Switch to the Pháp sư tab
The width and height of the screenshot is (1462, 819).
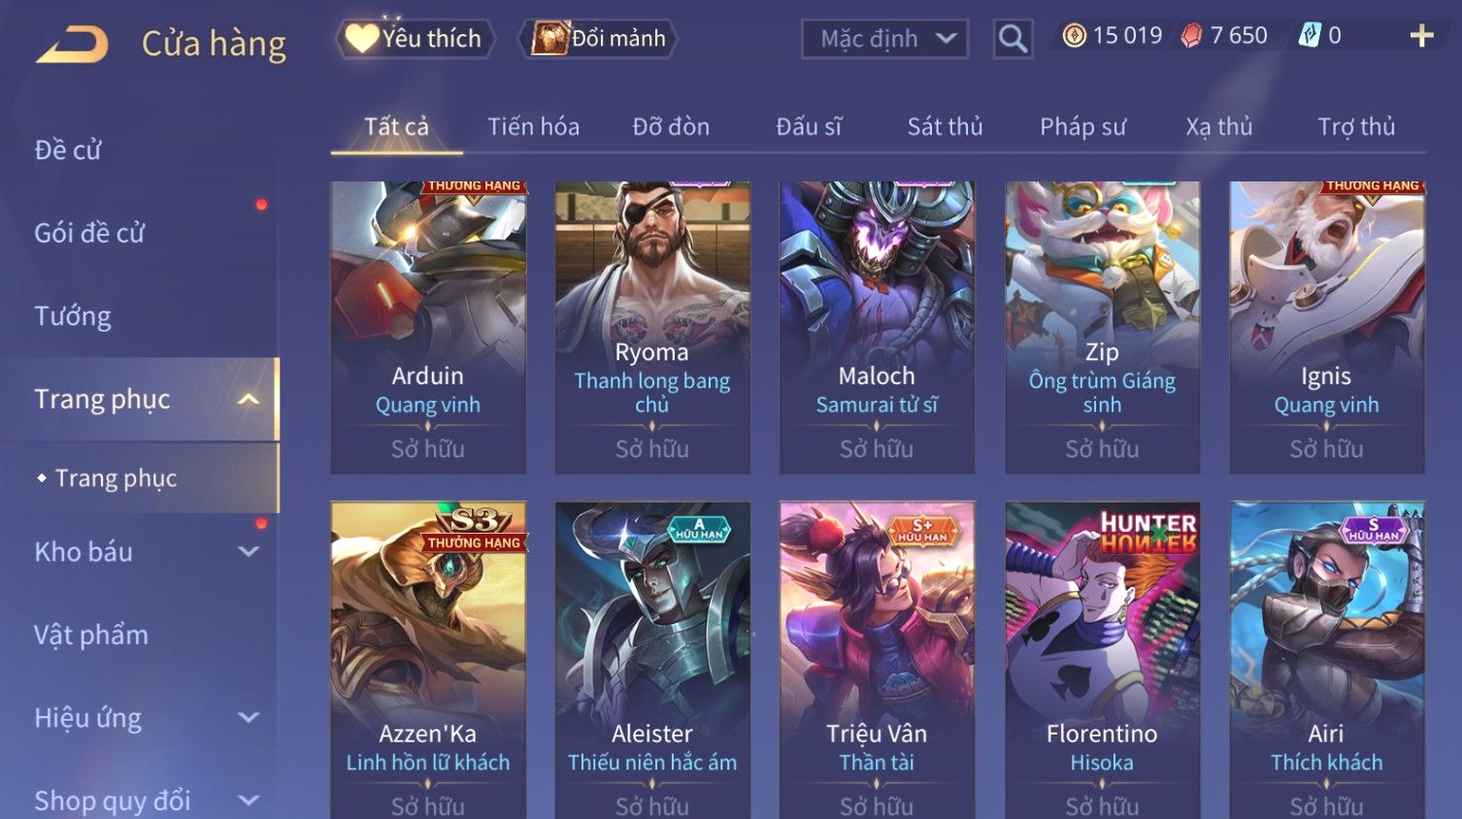(1082, 126)
